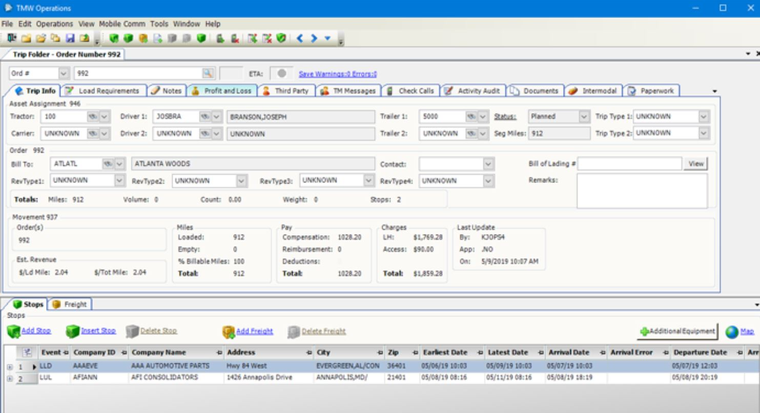Click the copy documents toolbar icon

[x=55, y=38]
